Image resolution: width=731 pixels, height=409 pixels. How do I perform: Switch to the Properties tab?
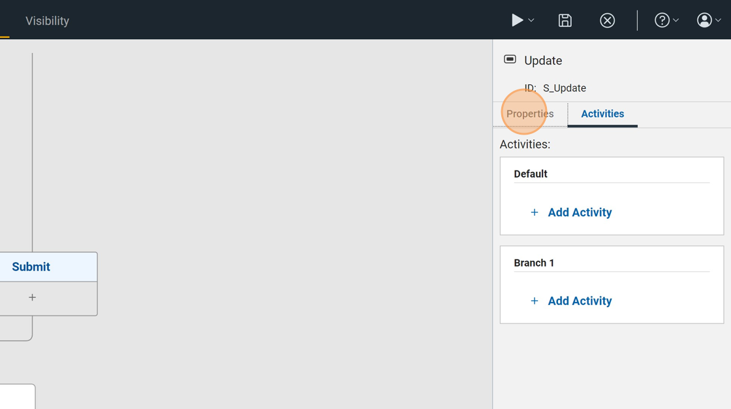[x=530, y=114]
